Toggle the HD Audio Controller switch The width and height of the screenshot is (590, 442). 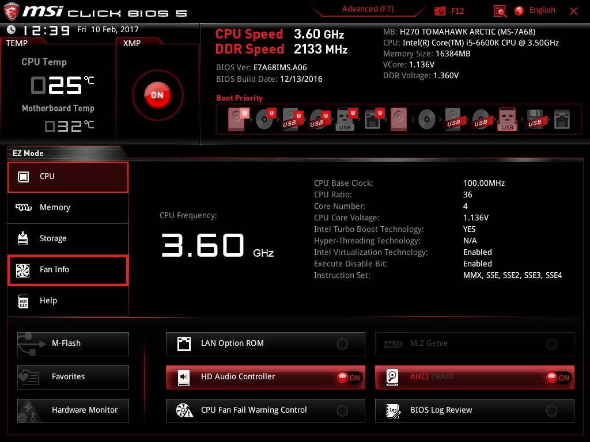pyautogui.click(x=349, y=378)
